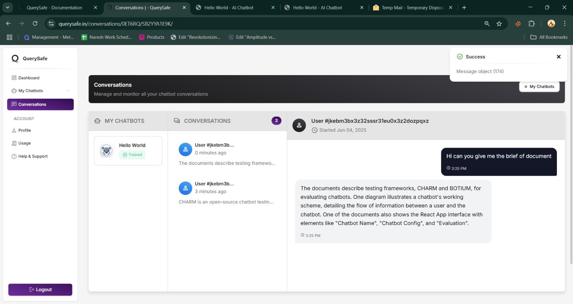The width and height of the screenshot is (573, 304).
Task: Open Edit "Amplitude vs... bookmark
Action: pos(252,37)
